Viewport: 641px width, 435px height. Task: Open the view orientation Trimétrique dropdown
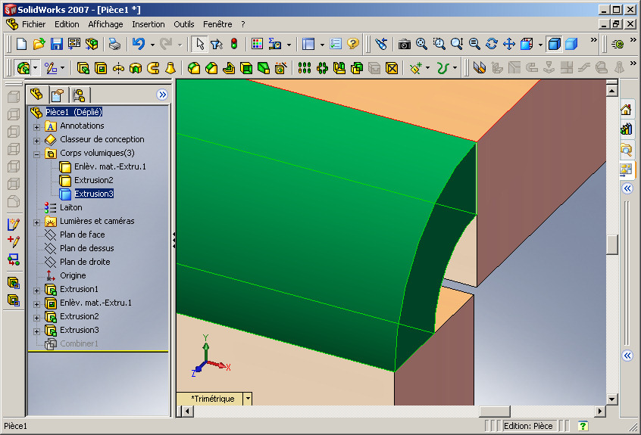[248, 399]
